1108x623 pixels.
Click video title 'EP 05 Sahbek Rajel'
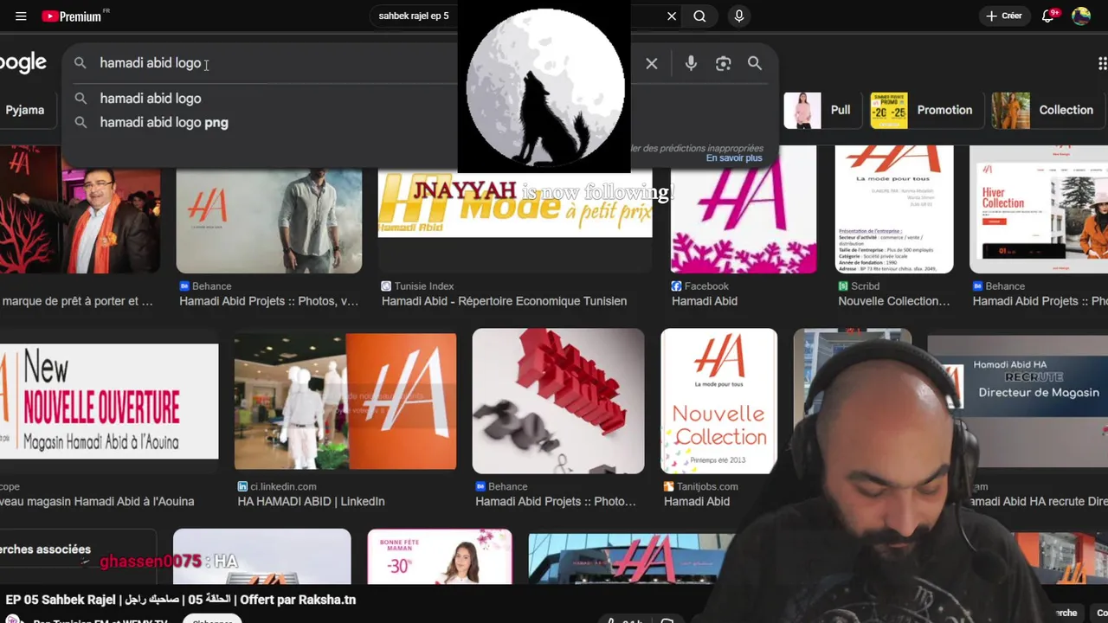pos(180,600)
